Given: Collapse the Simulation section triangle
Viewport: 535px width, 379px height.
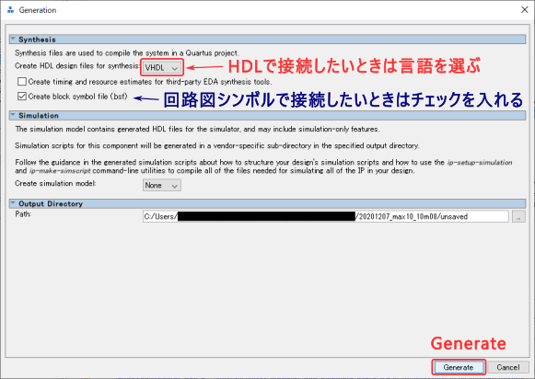Looking at the screenshot, I should tap(13, 115).
